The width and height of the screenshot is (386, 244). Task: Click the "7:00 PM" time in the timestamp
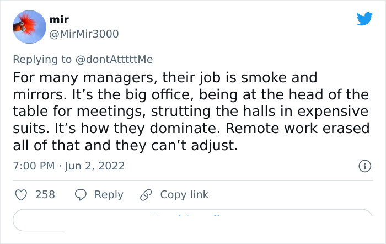pos(34,166)
